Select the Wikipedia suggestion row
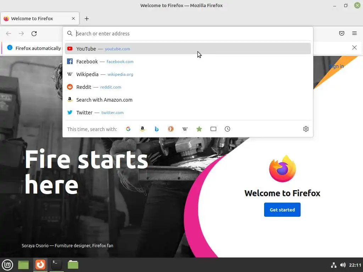363x272 pixels. click(x=188, y=74)
